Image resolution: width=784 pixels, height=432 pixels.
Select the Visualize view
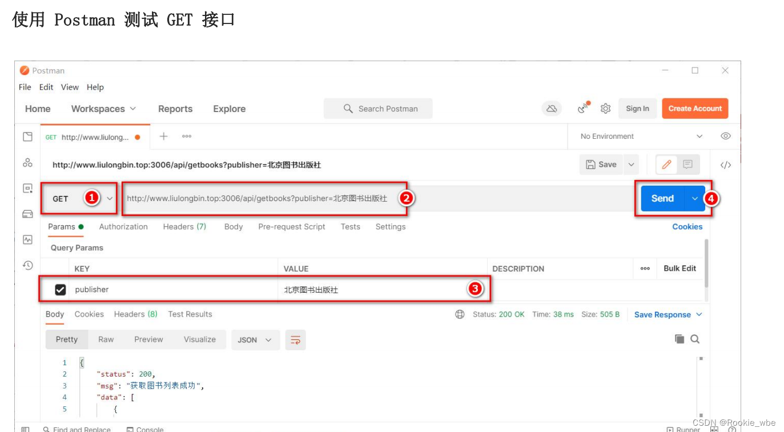[200, 339]
